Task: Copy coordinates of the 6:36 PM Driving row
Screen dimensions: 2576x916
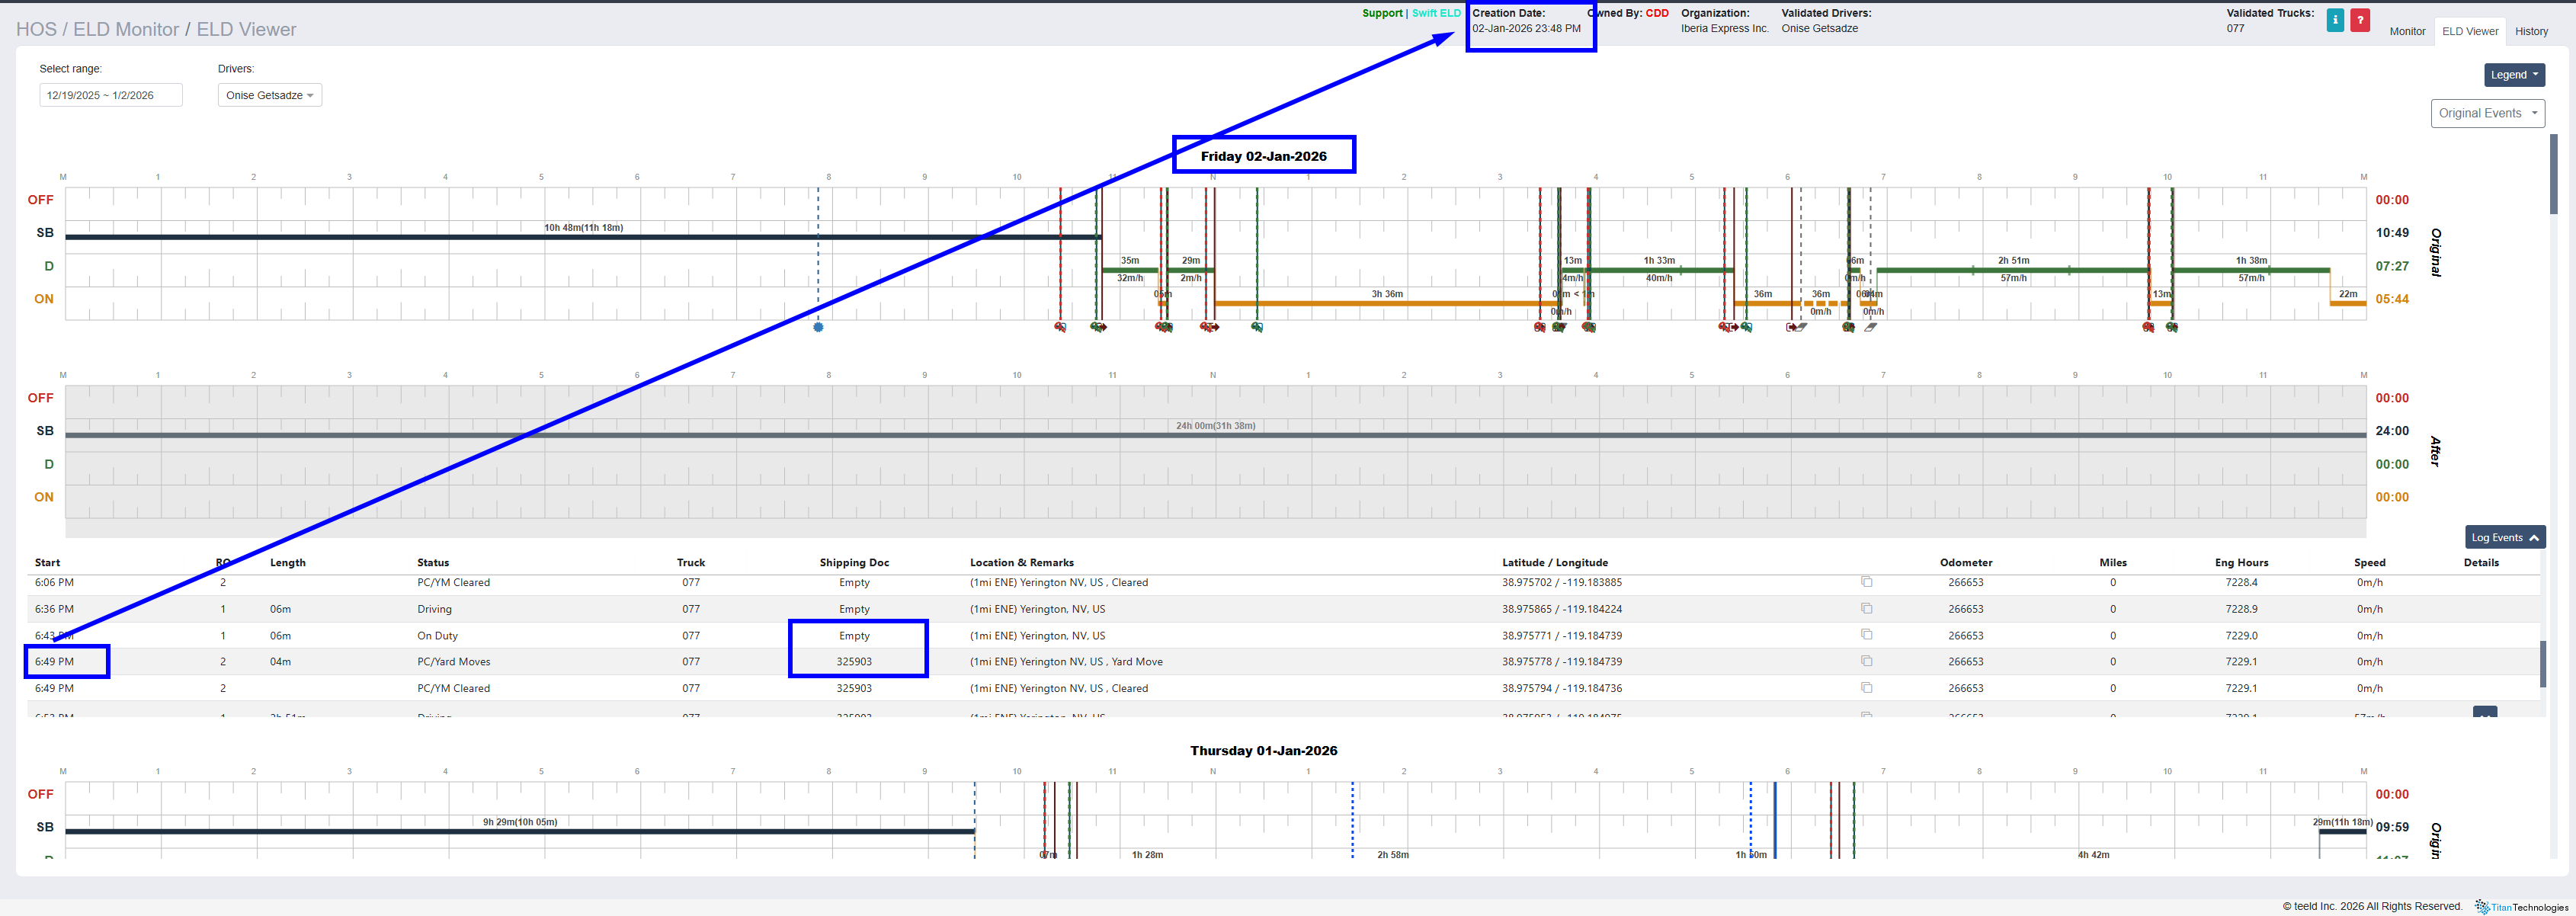Action: [1866, 608]
